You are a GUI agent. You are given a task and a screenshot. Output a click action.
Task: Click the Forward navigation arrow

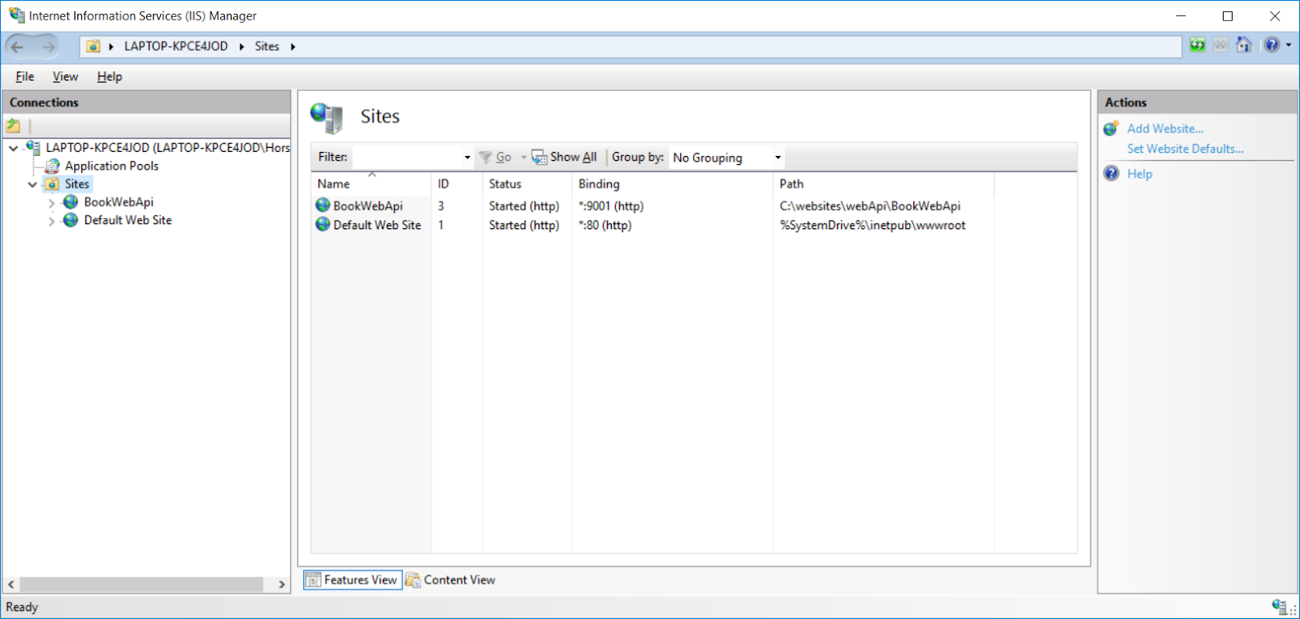pyautogui.click(x=49, y=47)
